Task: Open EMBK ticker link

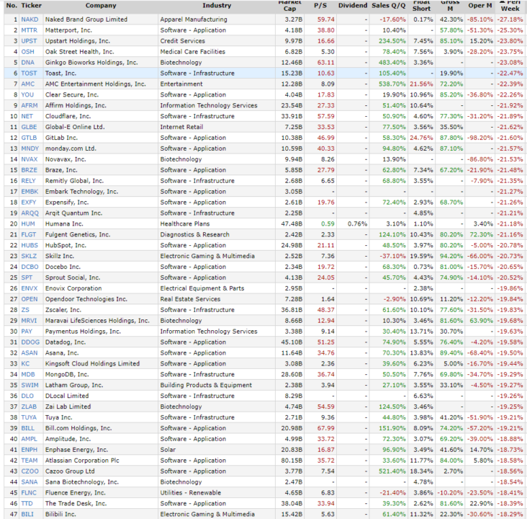Action: click(30, 192)
